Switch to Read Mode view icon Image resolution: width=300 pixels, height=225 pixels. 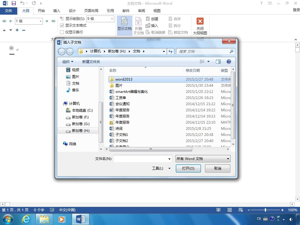coord(218,210)
